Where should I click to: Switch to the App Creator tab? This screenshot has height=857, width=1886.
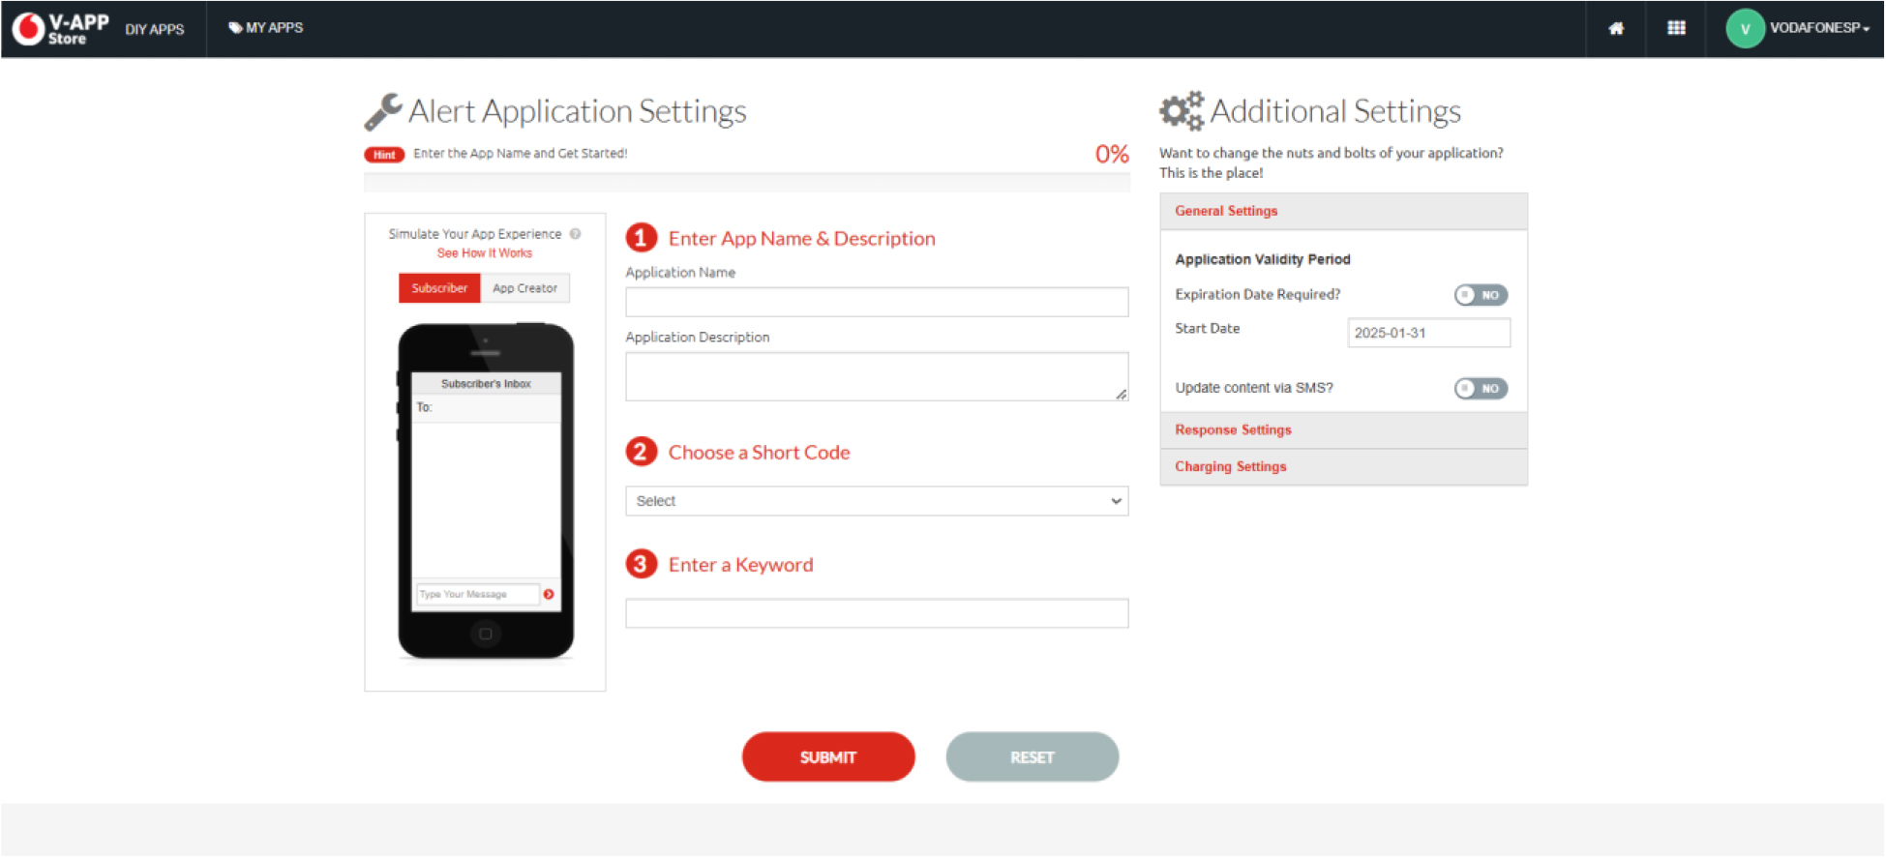click(x=524, y=288)
